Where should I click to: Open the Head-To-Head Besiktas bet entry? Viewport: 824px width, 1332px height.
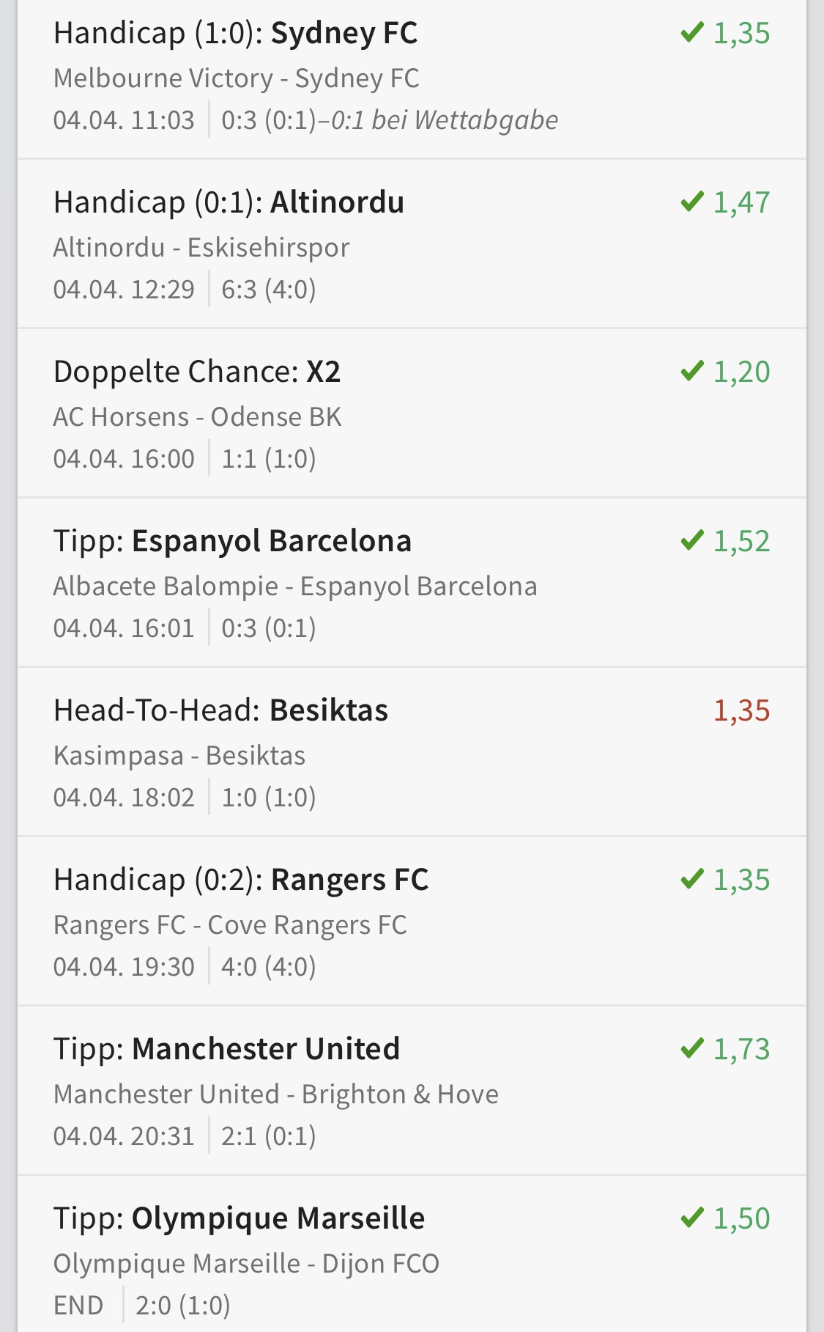pyautogui.click(x=220, y=711)
